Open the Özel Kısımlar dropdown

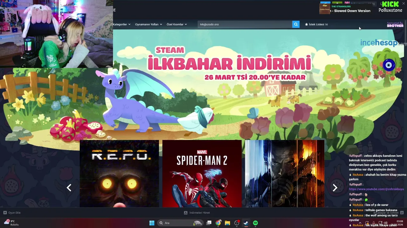(x=177, y=24)
